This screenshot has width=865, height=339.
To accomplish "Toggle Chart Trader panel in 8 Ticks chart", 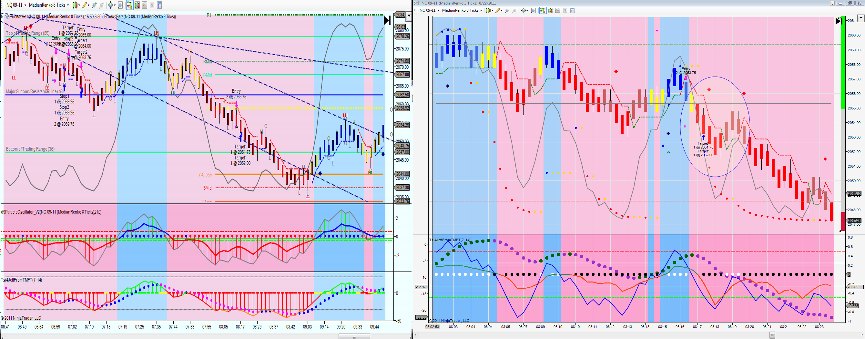I will click(x=130, y=5).
